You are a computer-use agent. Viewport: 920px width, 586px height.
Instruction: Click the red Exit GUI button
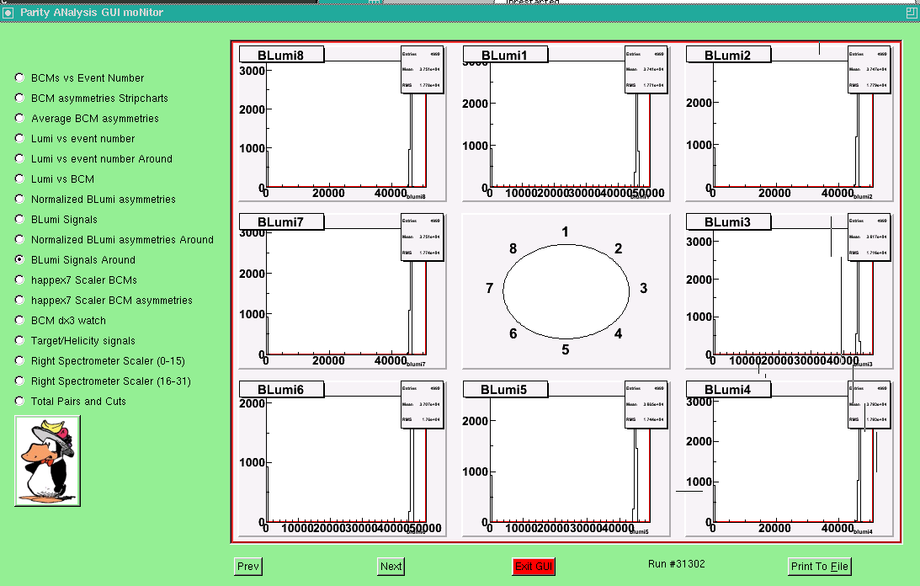click(x=534, y=566)
